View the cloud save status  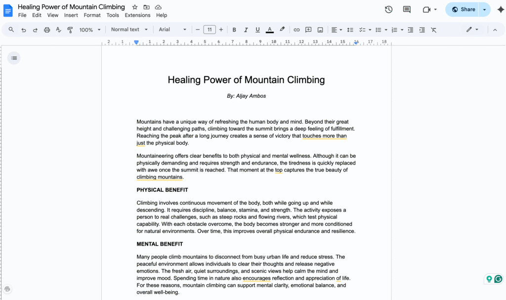click(x=158, y=7)
